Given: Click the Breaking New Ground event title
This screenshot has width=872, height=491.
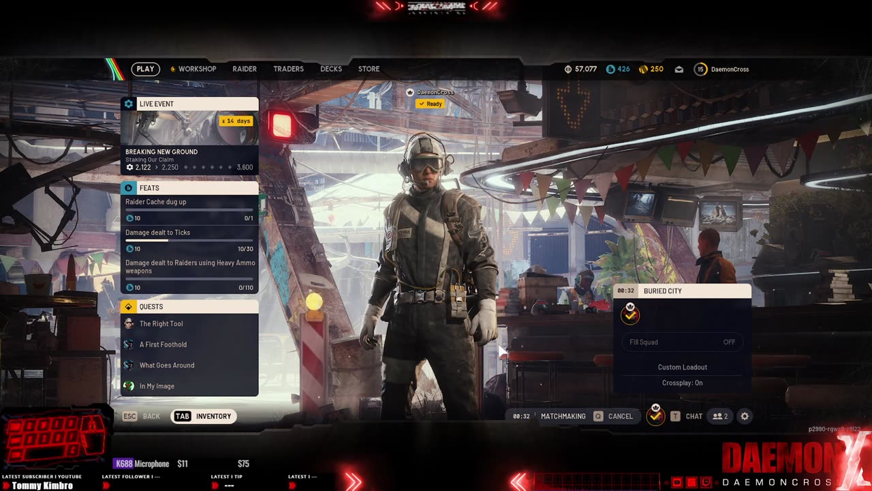Looking at the screenshot, I should (161, 151).
